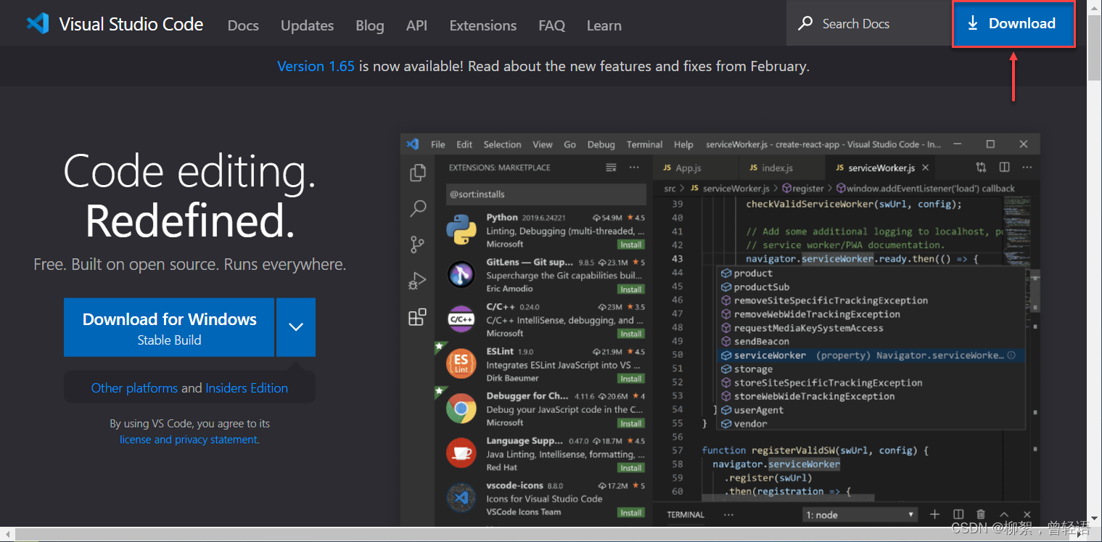Expand the download options dropdown arrow
Image resolution: width=1102 pixels, height=542 pixels.
296,327
